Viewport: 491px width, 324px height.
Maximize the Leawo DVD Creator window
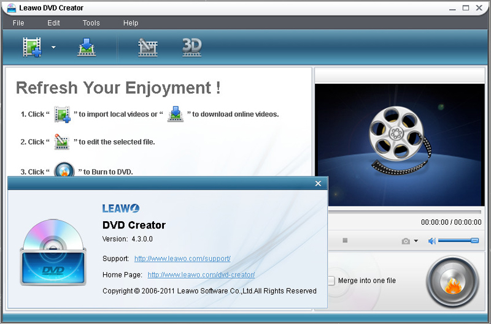[x=466, y=8]
